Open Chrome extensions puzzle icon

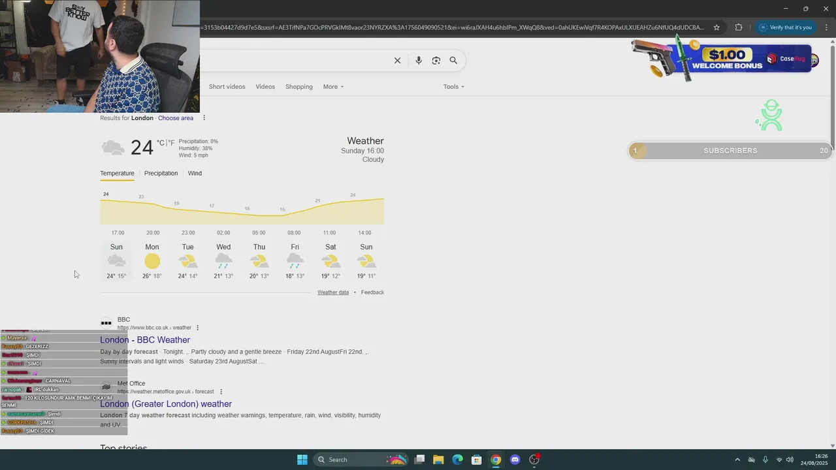(739, 27)
